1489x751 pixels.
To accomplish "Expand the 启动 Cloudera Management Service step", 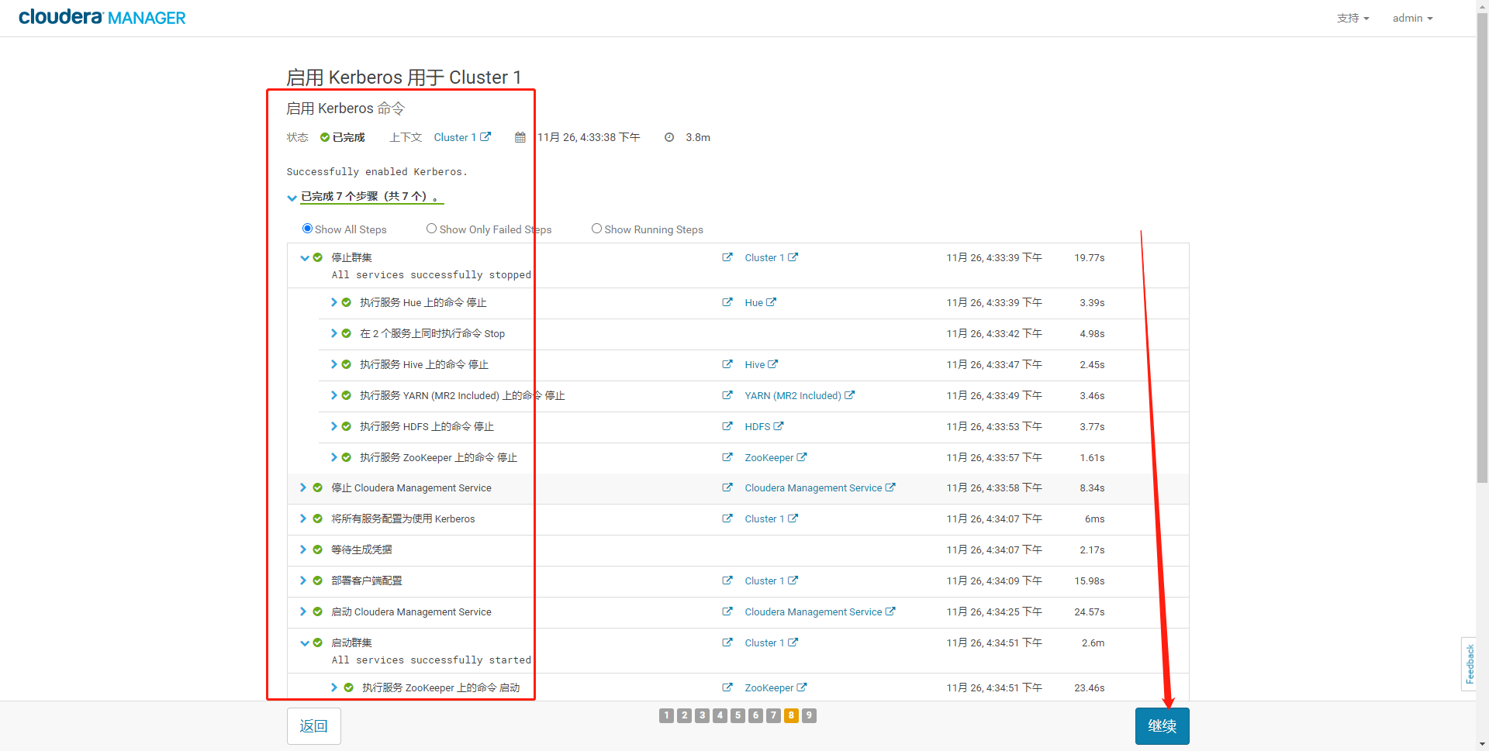I will [x=303, y=611].
